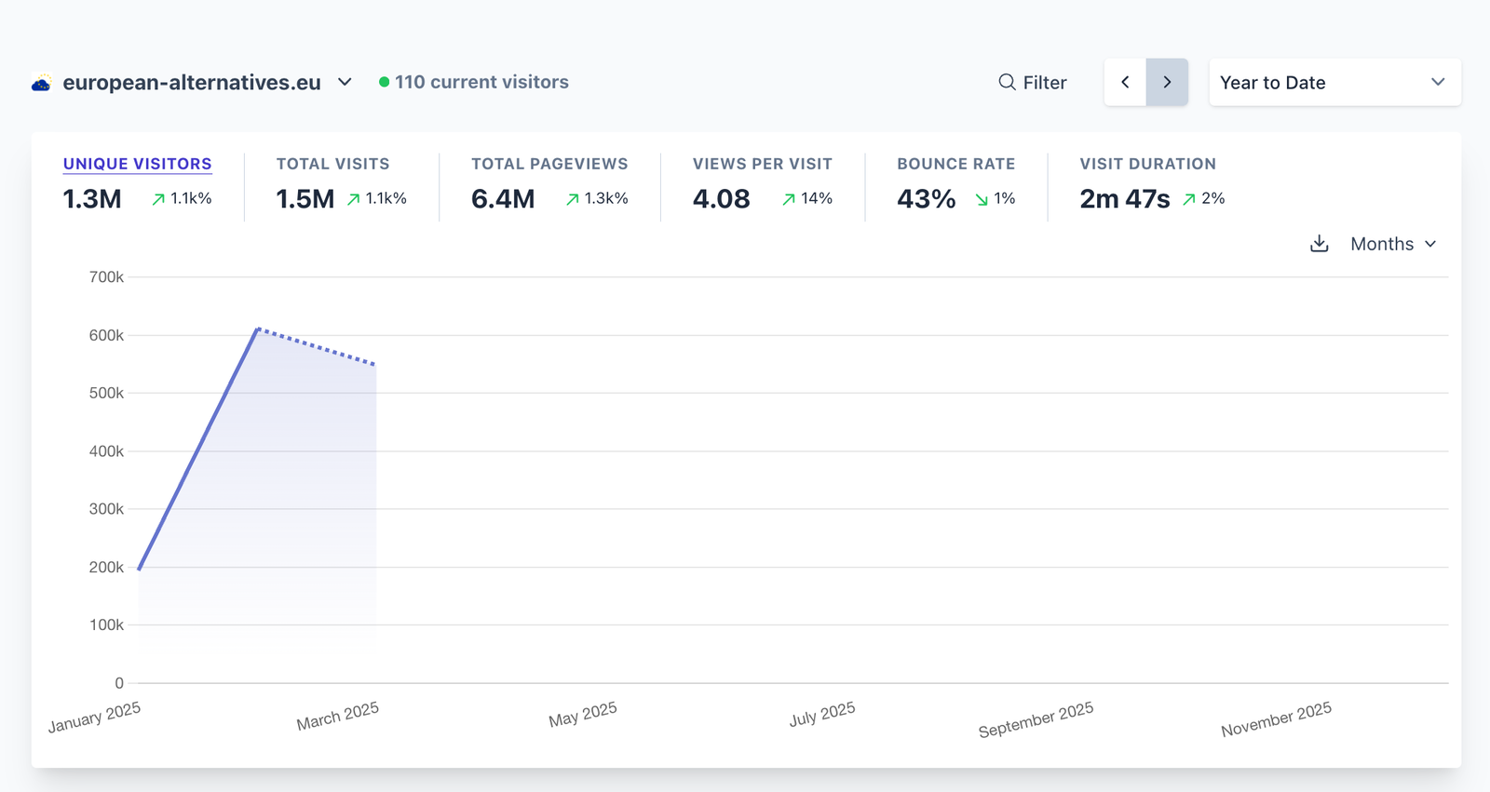Screen dimensions: 1490x792
Task: Go to previous period with left arrow
Action: [x=1125, y=82]
